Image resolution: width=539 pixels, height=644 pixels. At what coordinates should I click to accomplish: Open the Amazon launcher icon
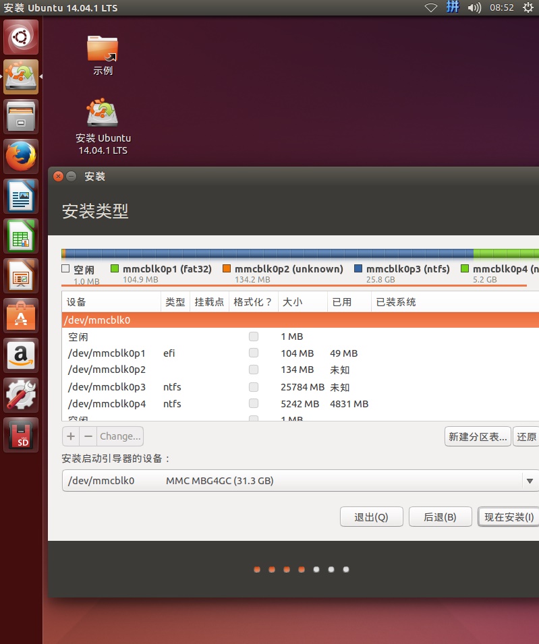coord(21,355)
